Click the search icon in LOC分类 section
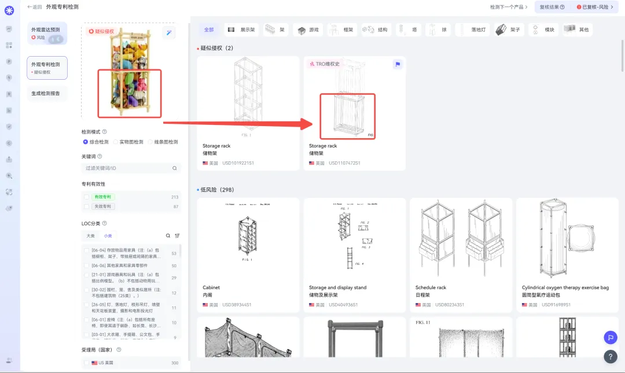The height and width of the screenshot is (373, 625). (x=168, y=235)
